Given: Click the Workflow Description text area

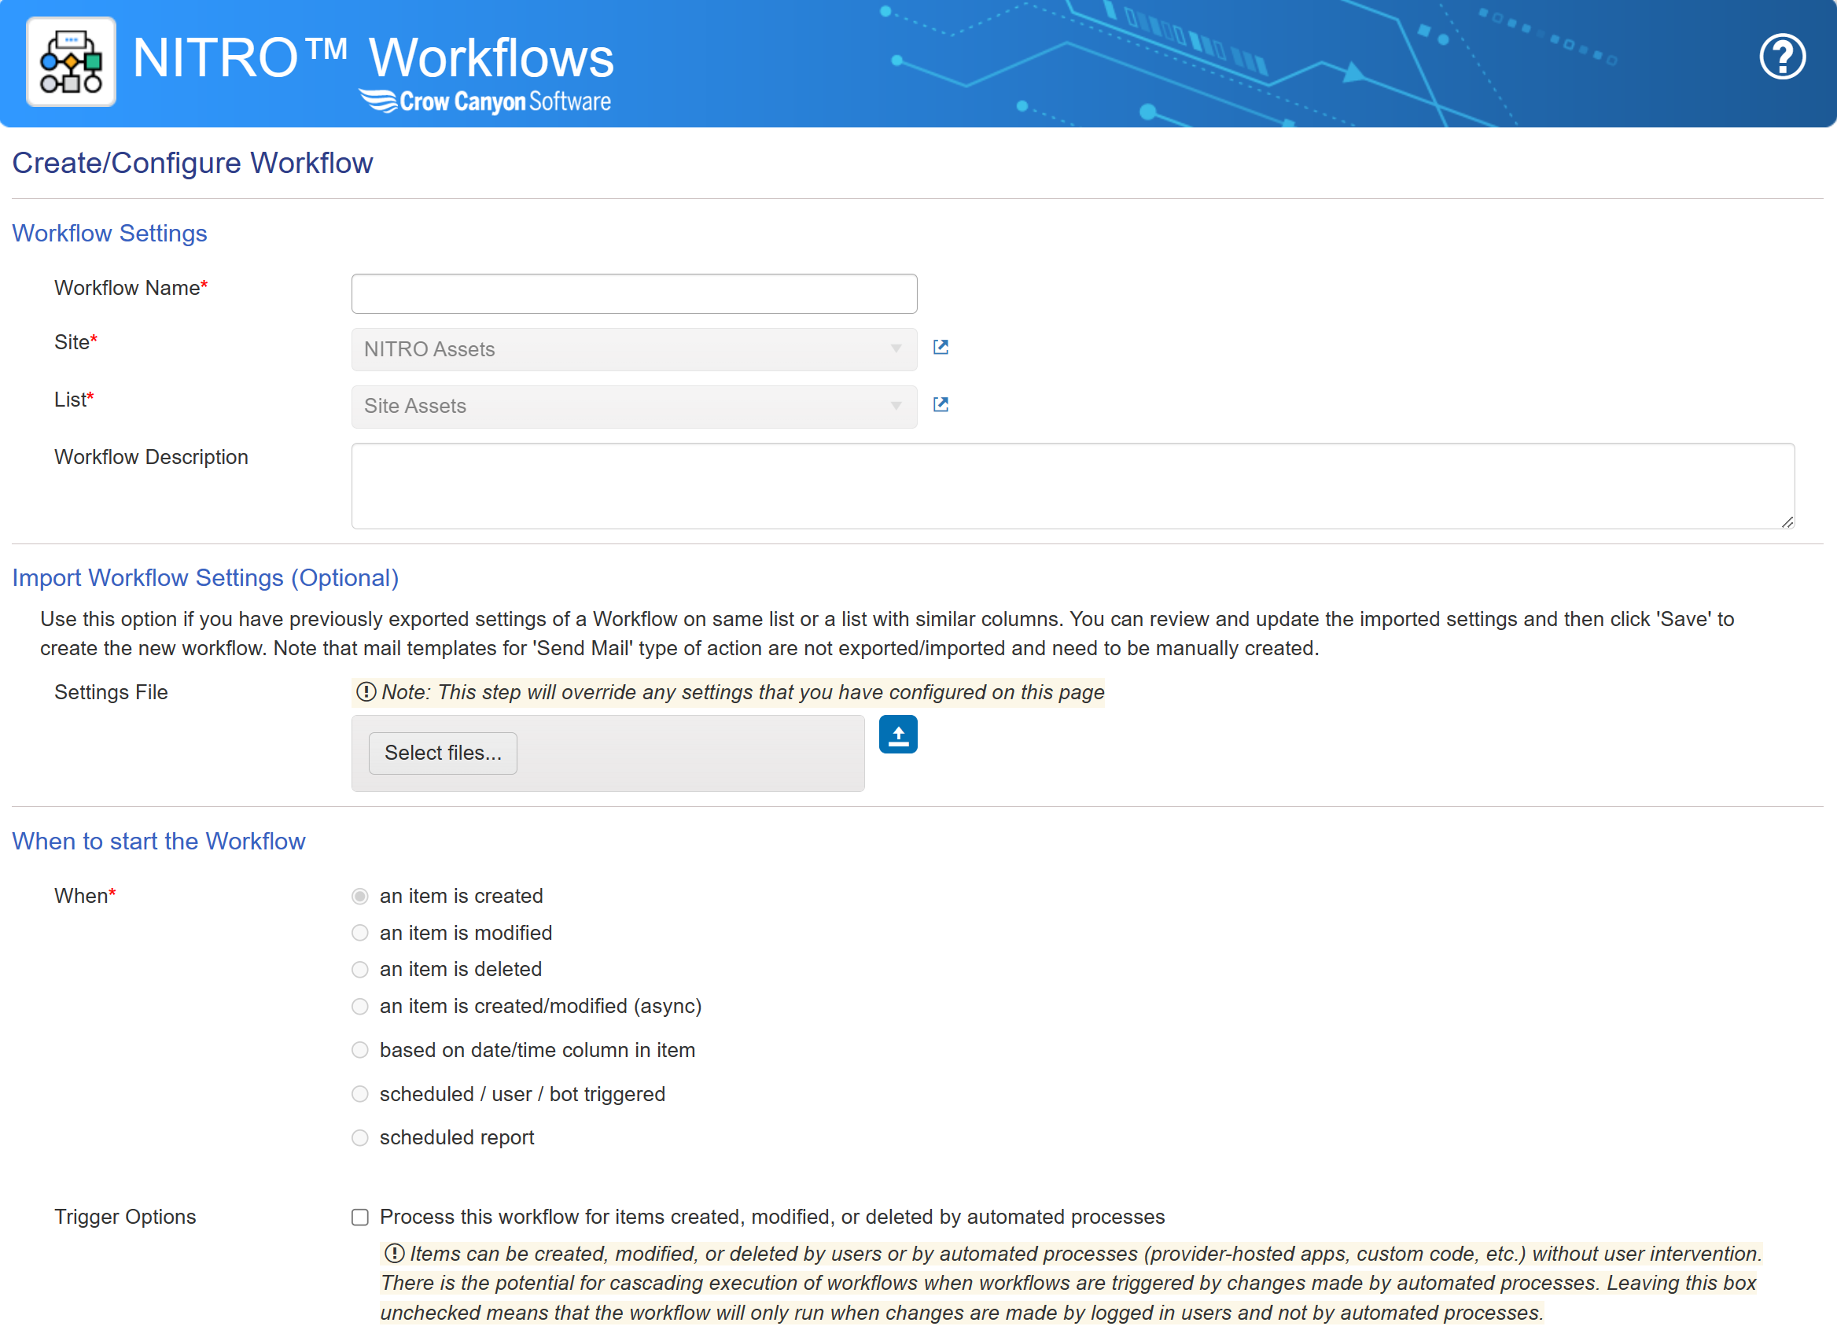Looking at the screenshot, I should [1073, 486].
